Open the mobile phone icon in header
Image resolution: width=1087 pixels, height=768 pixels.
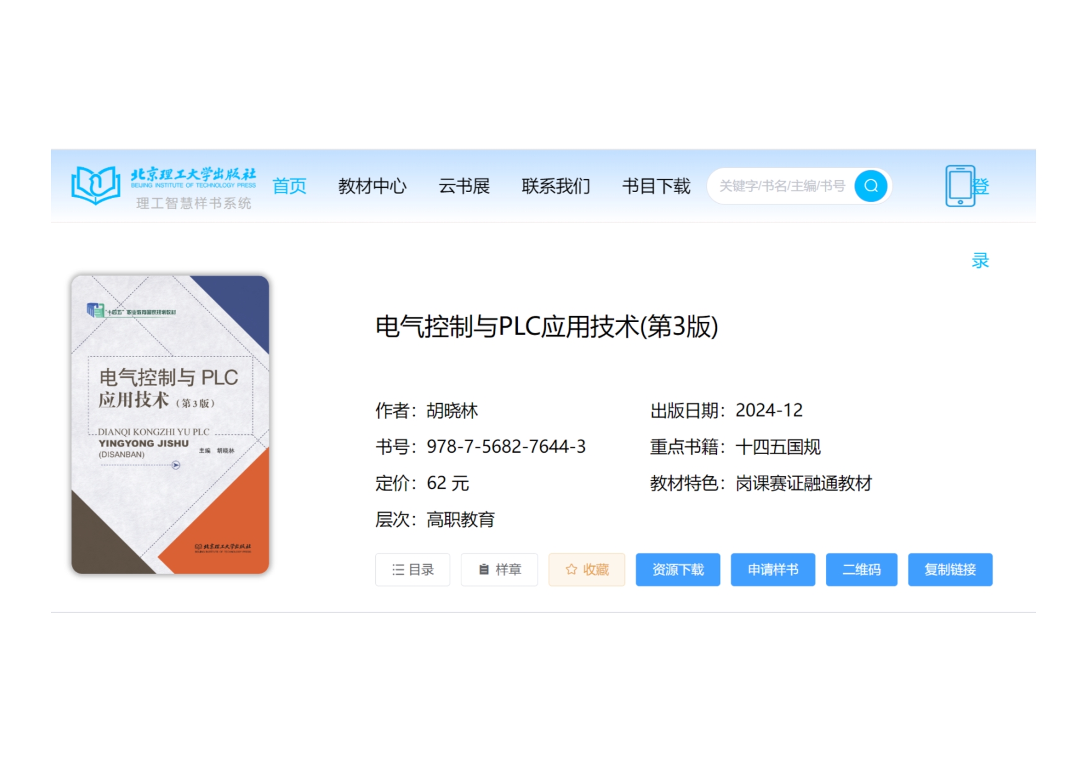pos(959,186)
